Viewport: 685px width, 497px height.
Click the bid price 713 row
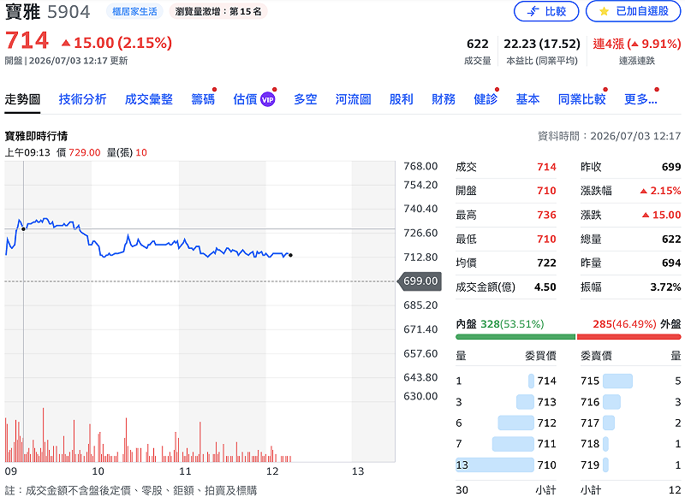pos(506,402)
